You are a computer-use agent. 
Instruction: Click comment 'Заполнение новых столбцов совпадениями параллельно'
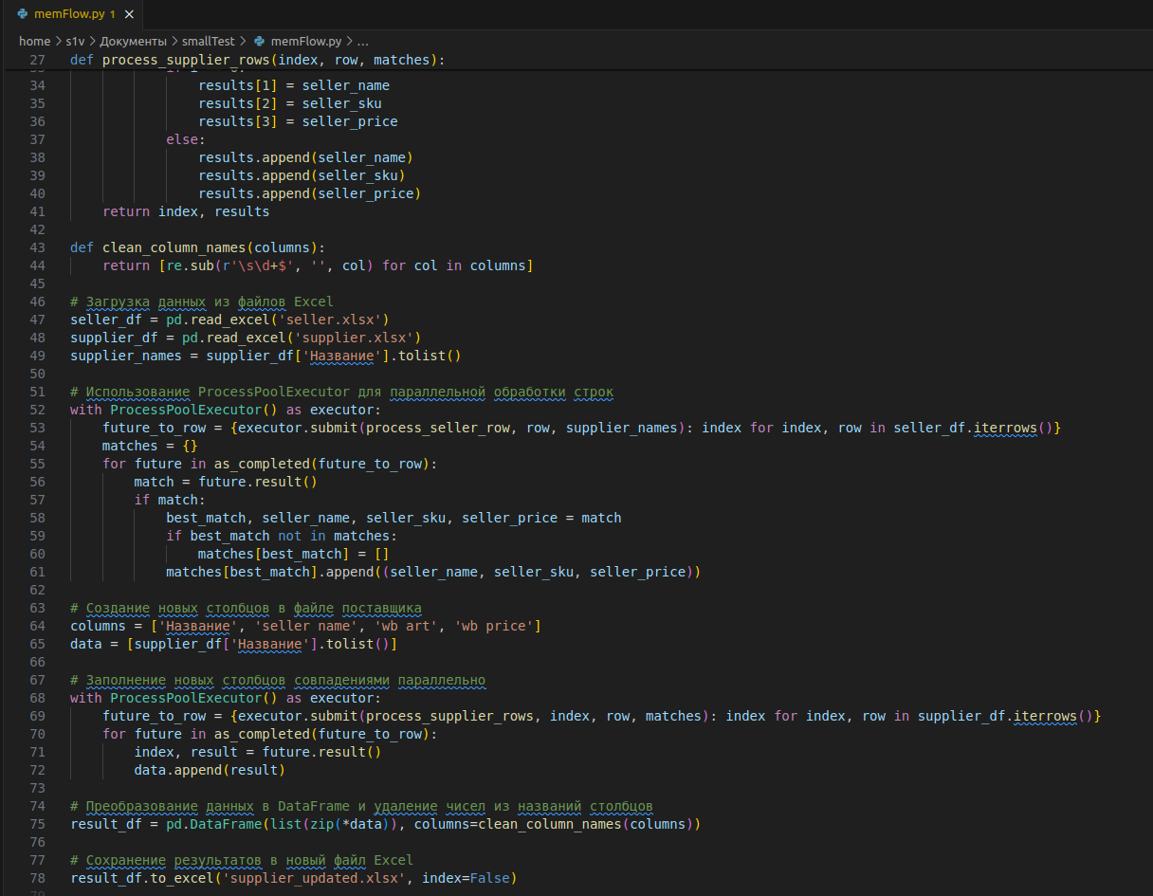278,680
